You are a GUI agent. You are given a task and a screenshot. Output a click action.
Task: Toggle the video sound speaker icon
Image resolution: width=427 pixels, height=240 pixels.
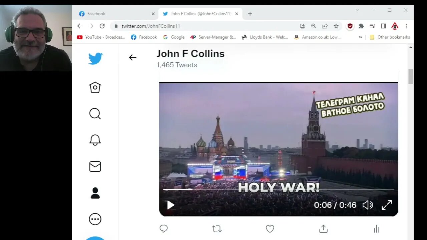tap(368, 205)
